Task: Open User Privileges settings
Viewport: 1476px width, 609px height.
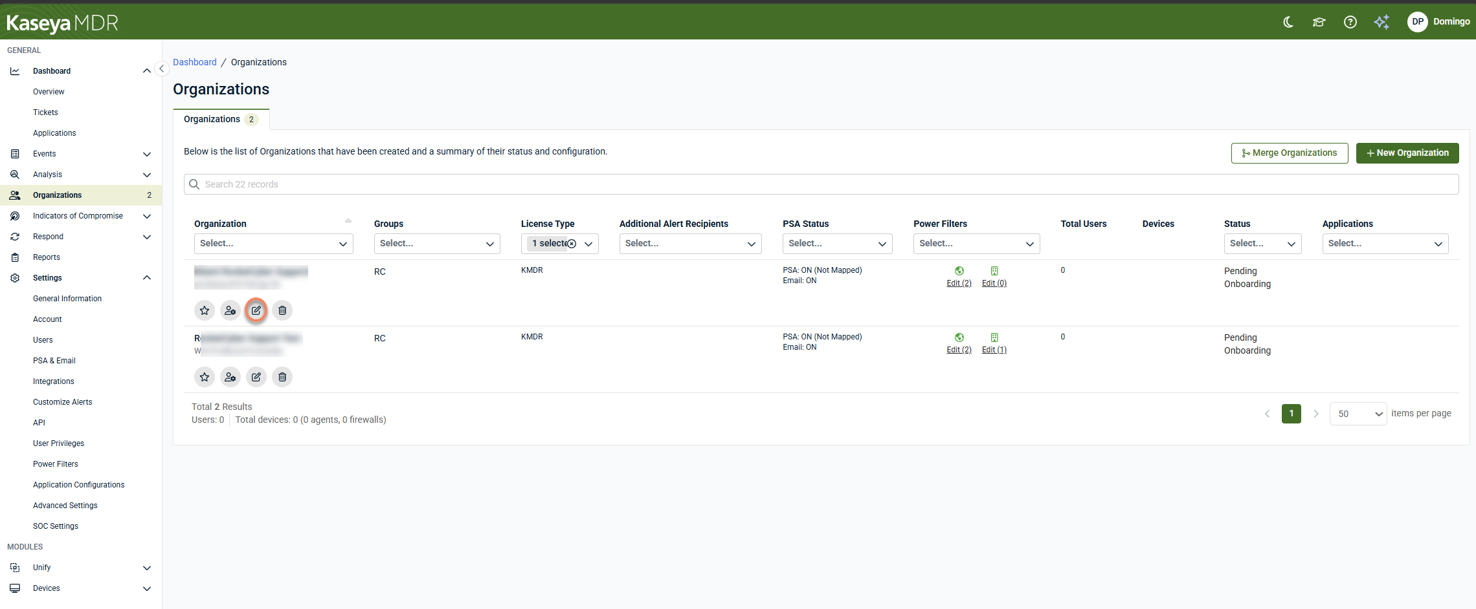Action: (x=59, y=443)
